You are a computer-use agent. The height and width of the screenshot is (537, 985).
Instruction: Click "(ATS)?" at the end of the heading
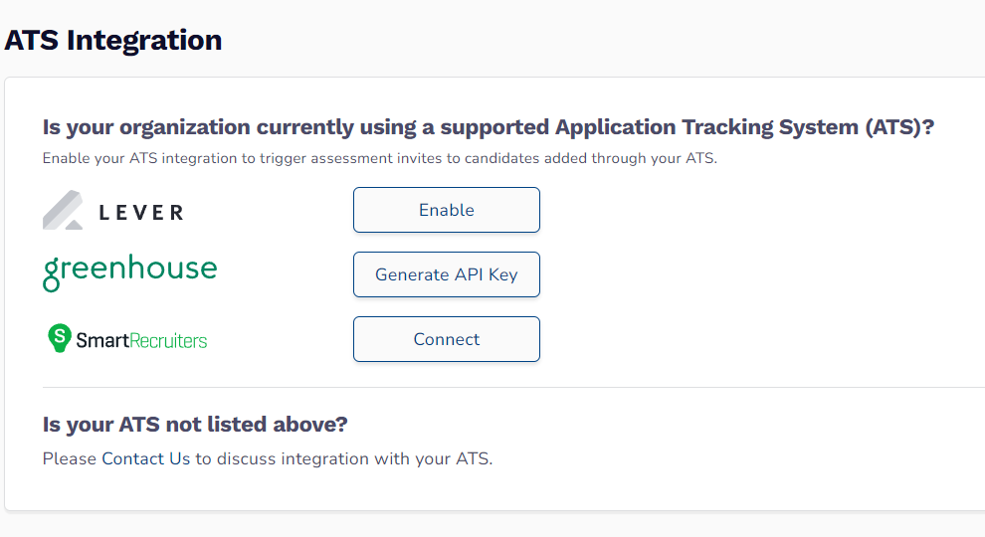tap(899, 127)
